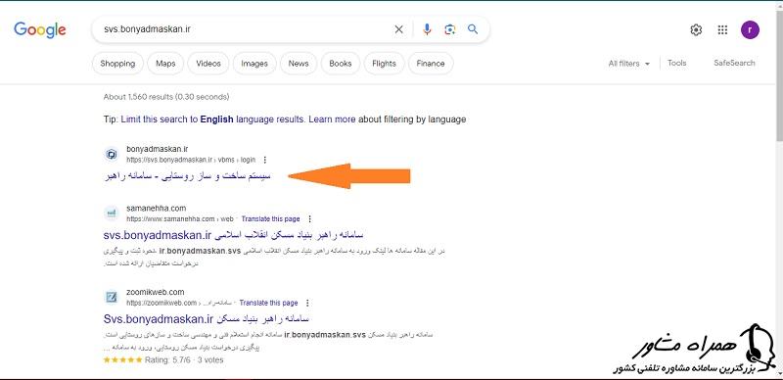Click the 'samanehha.com' site name text
The height and width of the screenshot is (380, 783).
[157, 208]
